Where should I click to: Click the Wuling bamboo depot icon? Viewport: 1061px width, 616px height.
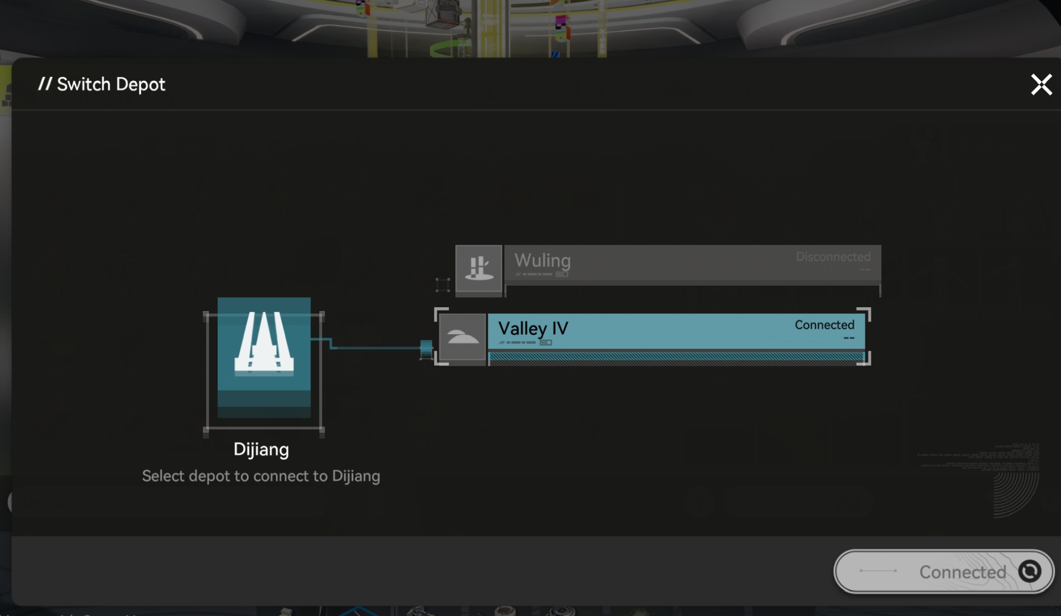pos(479,268)
